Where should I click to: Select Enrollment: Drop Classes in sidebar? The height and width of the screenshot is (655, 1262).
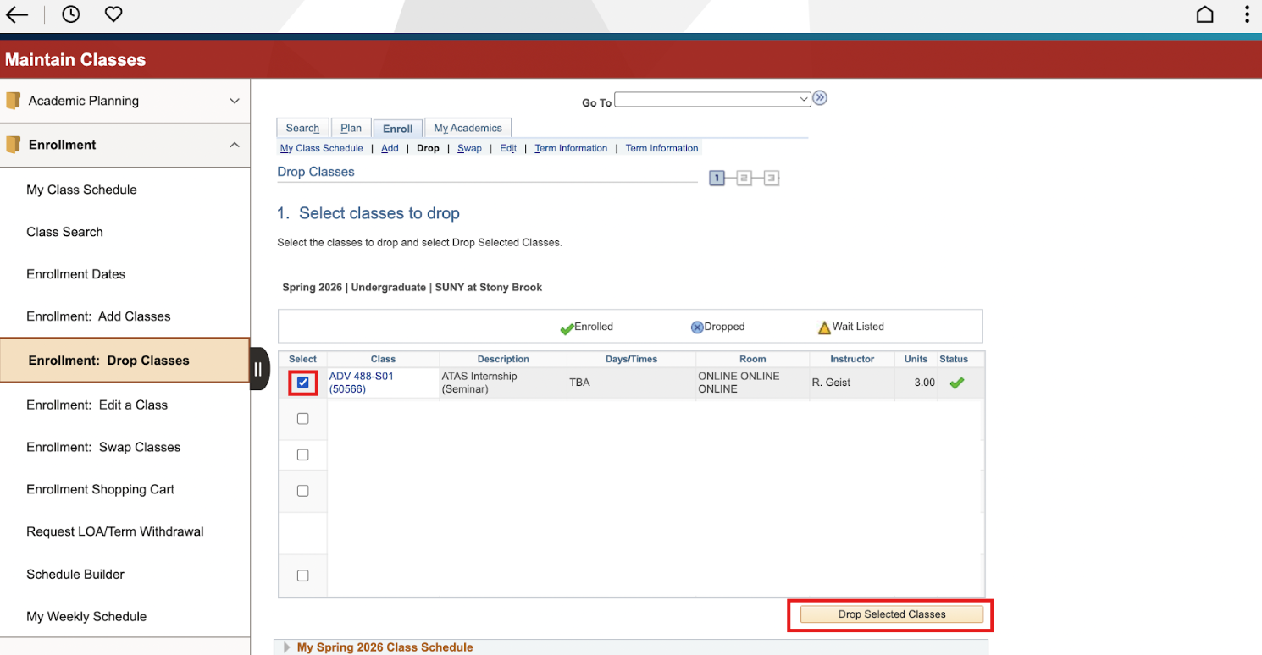[125, 361]
